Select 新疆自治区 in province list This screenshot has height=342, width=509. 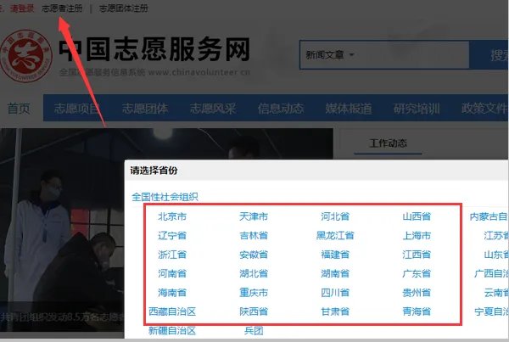tap(172, 331)
